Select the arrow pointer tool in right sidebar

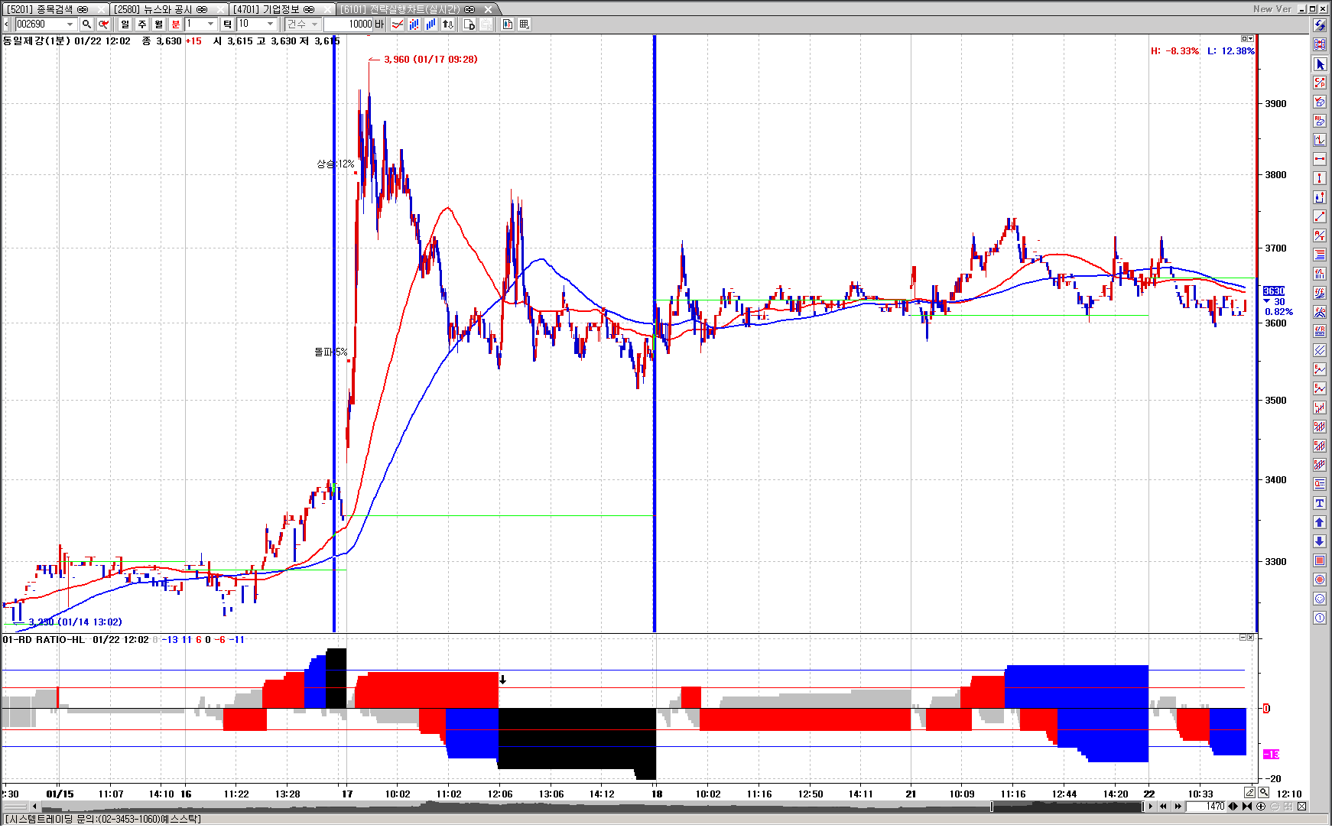click(1320, 64)
